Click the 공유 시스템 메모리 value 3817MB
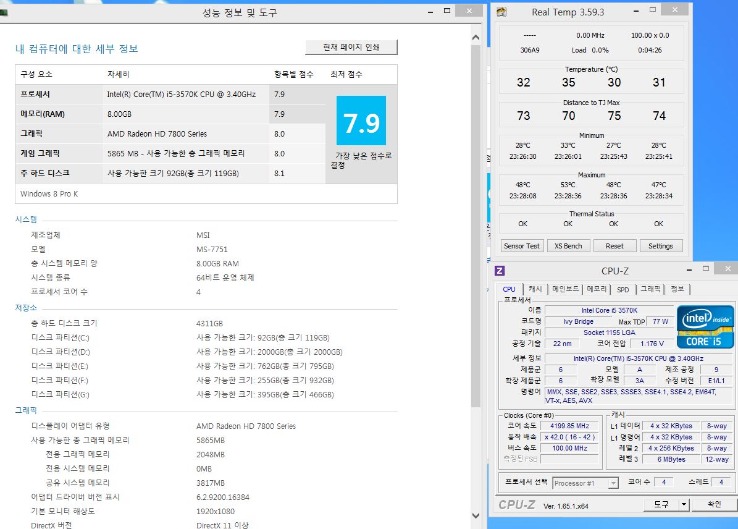 211,483
